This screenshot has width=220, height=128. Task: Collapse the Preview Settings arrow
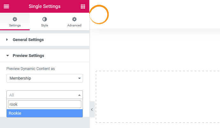7,56
